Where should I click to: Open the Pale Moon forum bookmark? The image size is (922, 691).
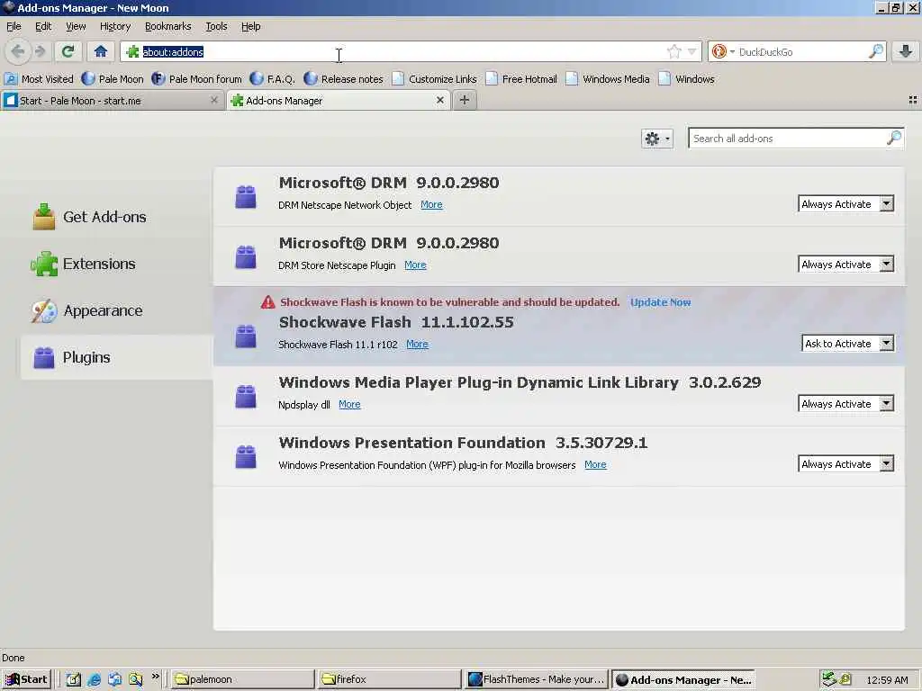[197, 79]
